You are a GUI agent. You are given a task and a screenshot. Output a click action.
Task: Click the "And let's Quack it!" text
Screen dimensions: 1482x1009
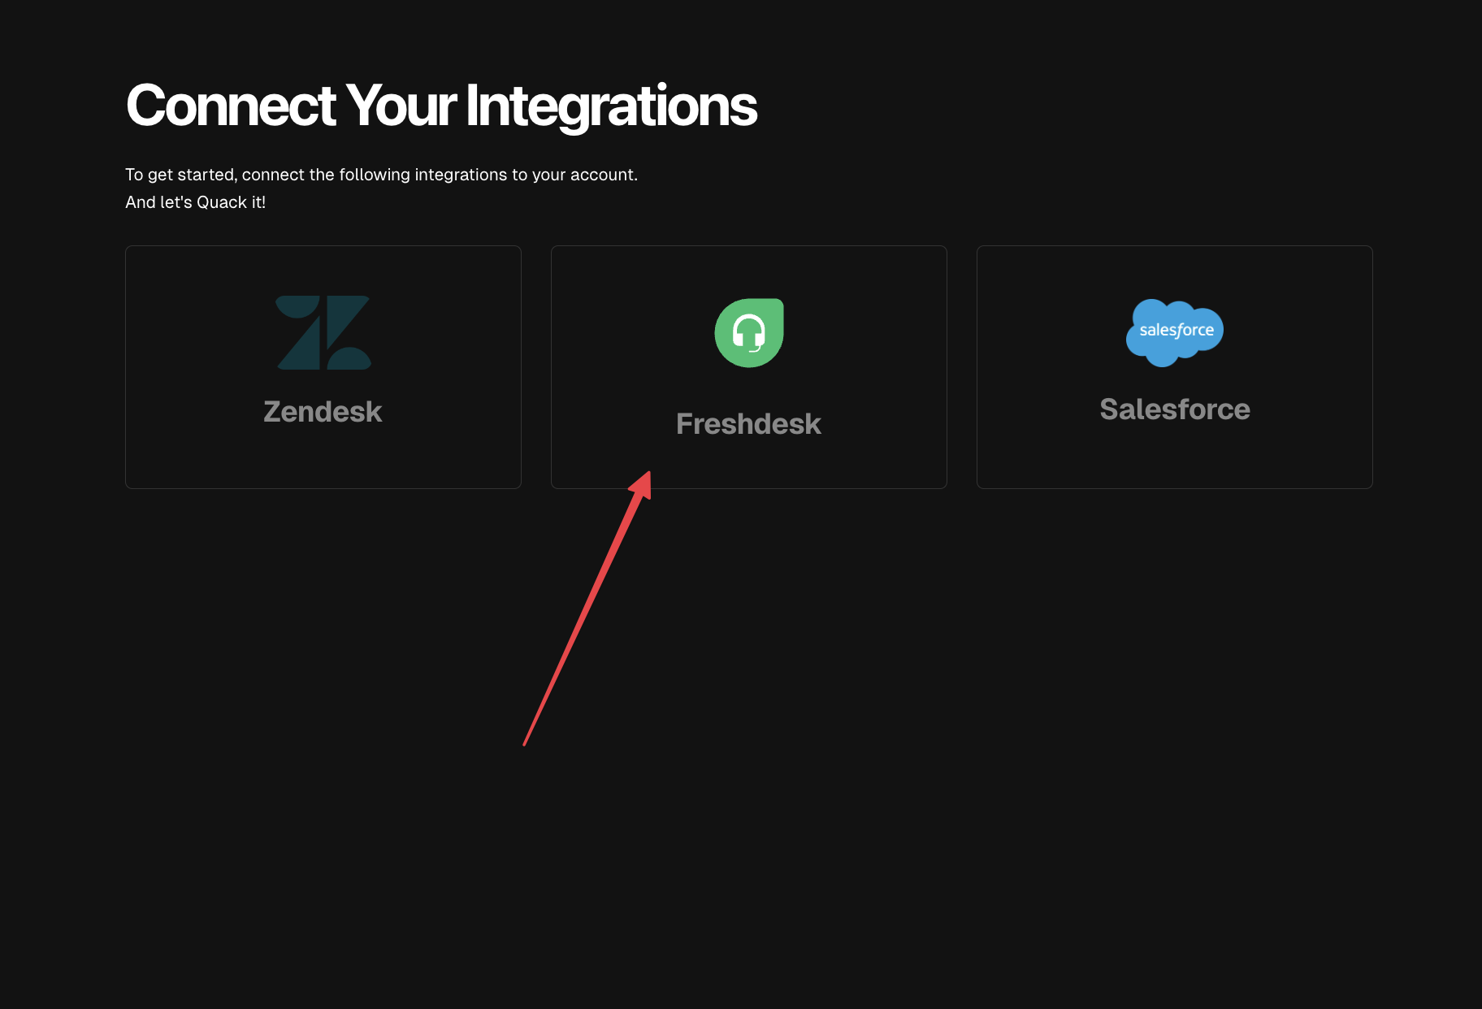click(x=195, y=202)
